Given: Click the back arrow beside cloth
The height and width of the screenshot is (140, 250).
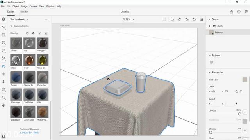Looking at the screenshot, I should coord(210,26).
